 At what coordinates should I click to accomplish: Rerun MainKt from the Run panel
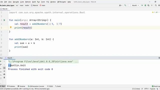pyautogui.click(x=1, y=61)
